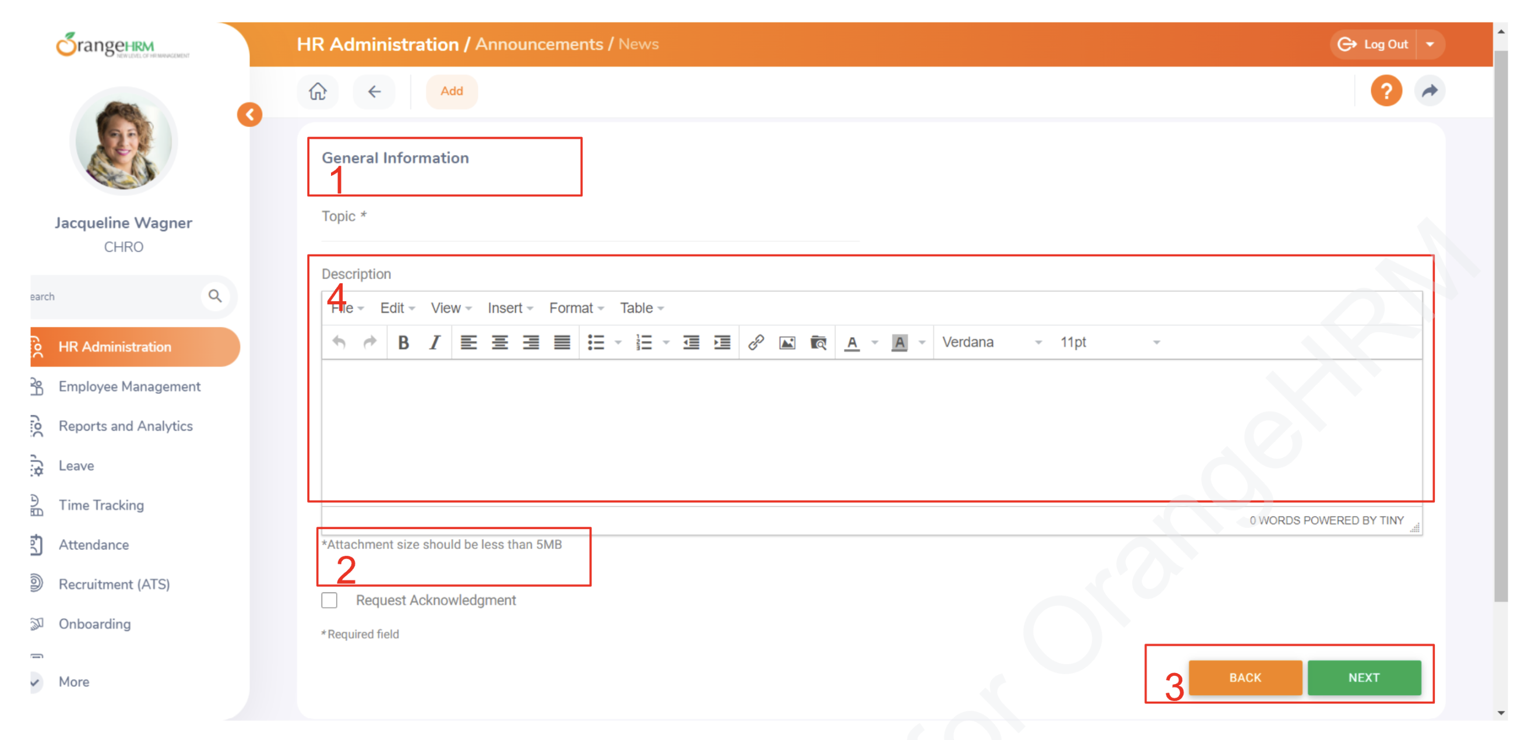
Task: Align text center
Action: pyautogui.click(x=499, y=342)
